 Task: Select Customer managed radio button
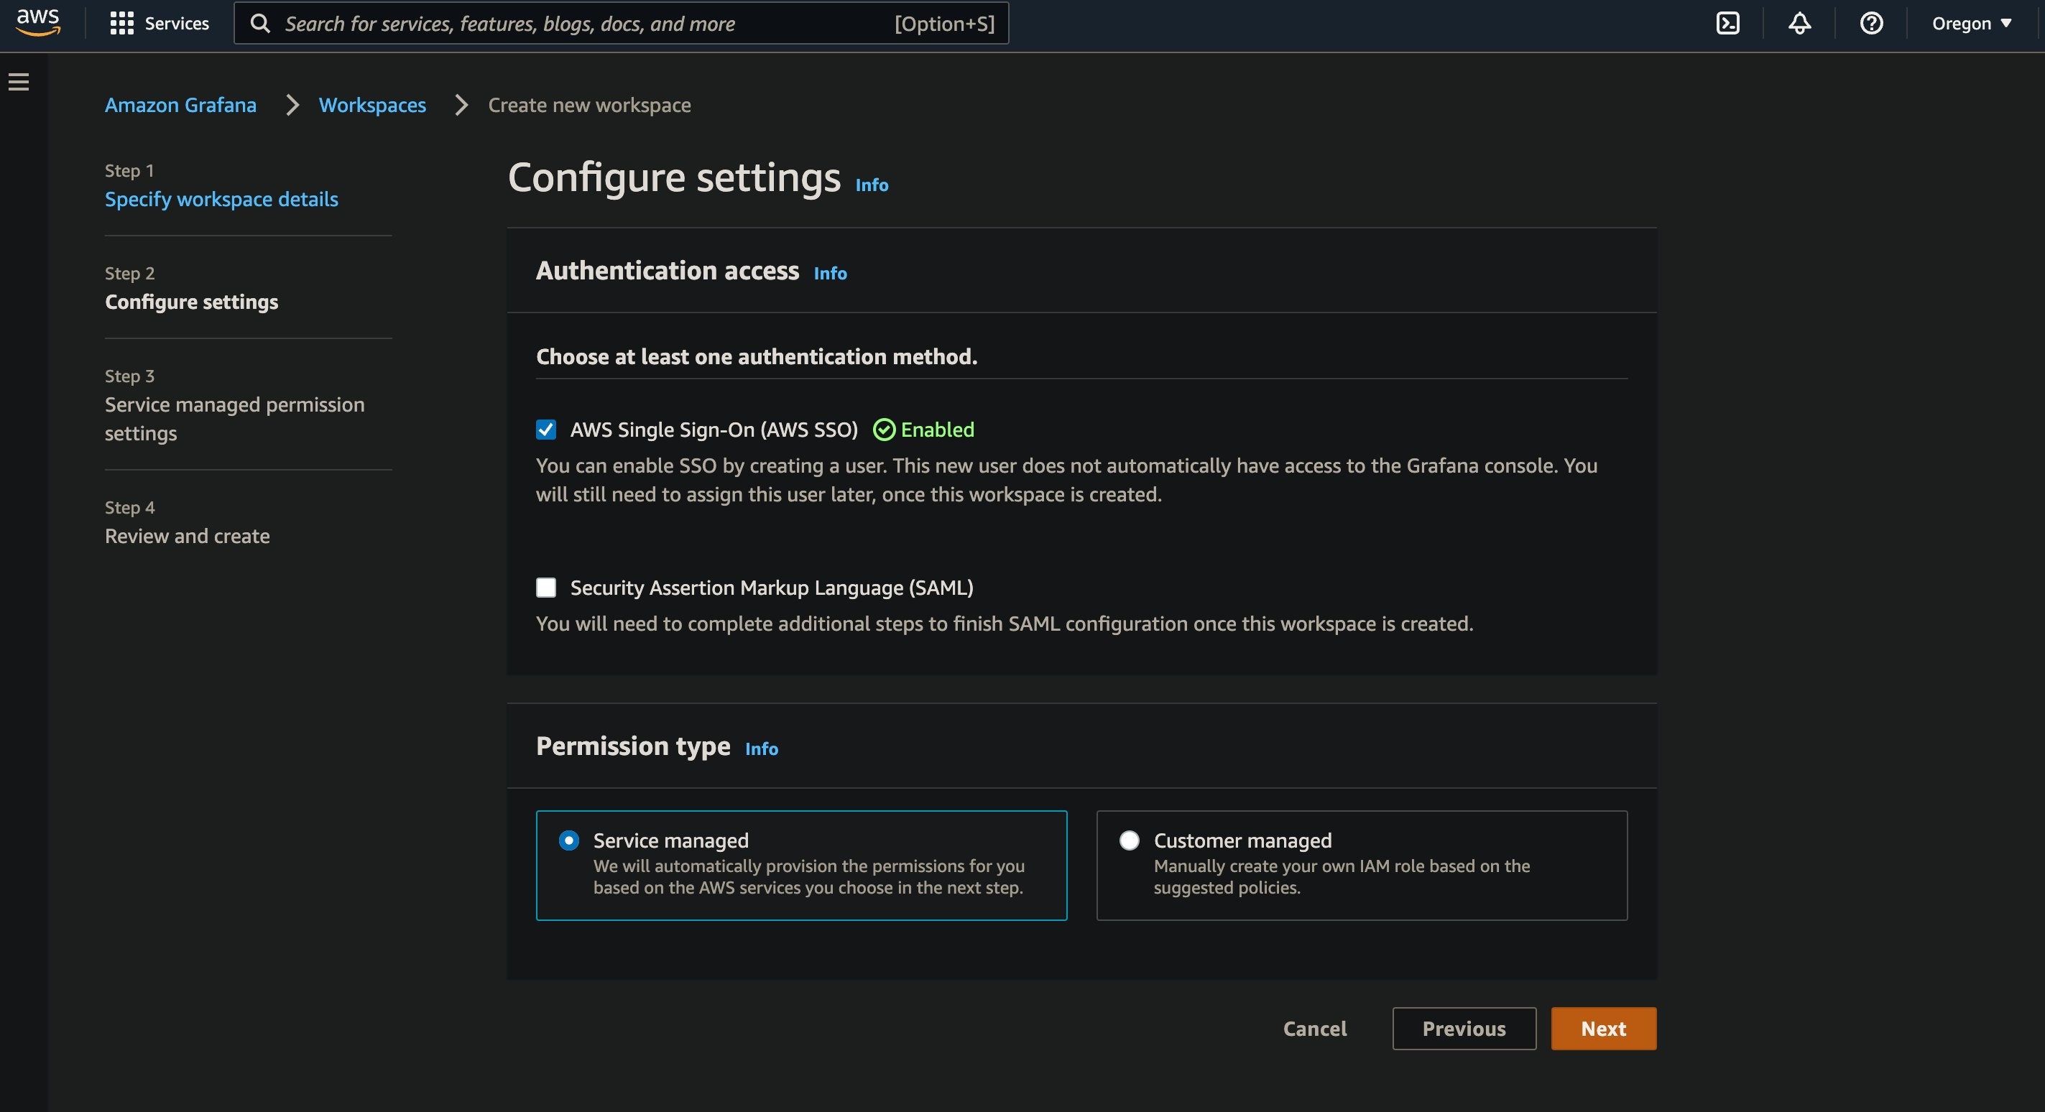(1129, 840)
